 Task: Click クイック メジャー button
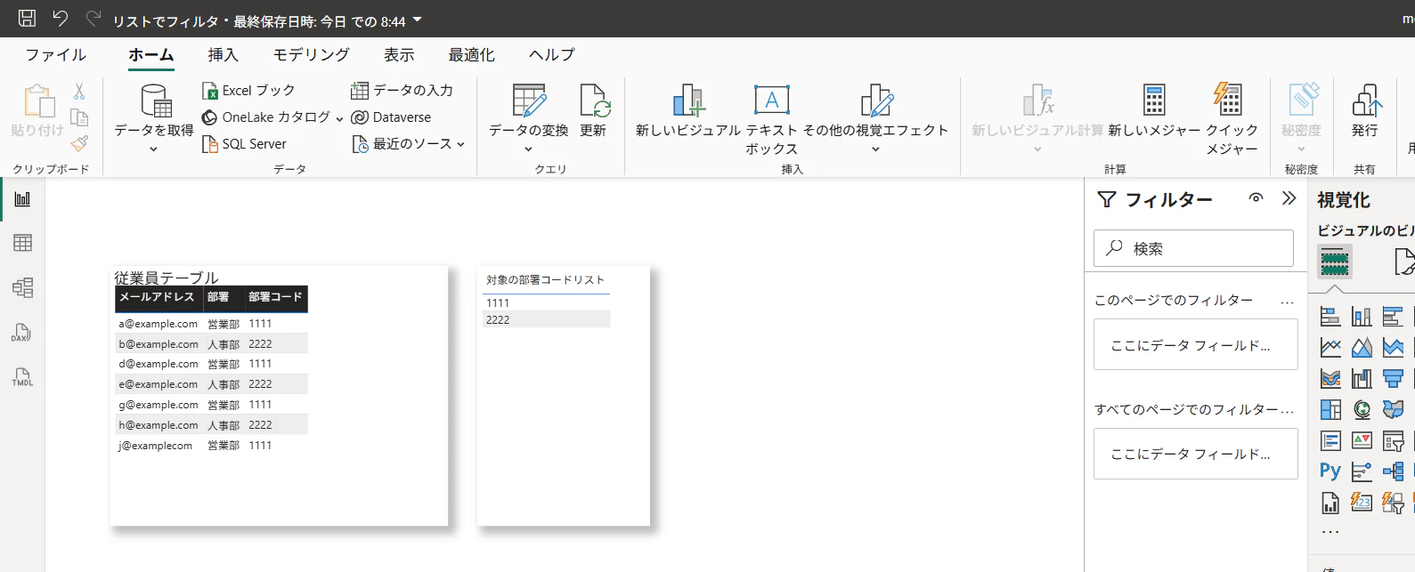pyautogui.click(x=1232, y=120)
